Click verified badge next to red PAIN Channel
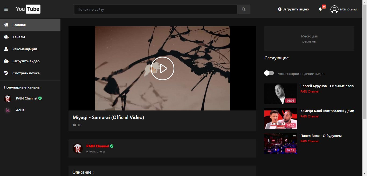Screen dimensions: 367x176 point(112,146)
